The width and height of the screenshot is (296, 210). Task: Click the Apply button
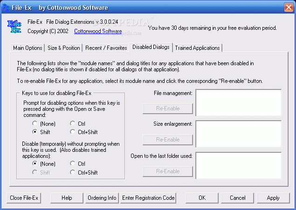(x=273, y=198)
